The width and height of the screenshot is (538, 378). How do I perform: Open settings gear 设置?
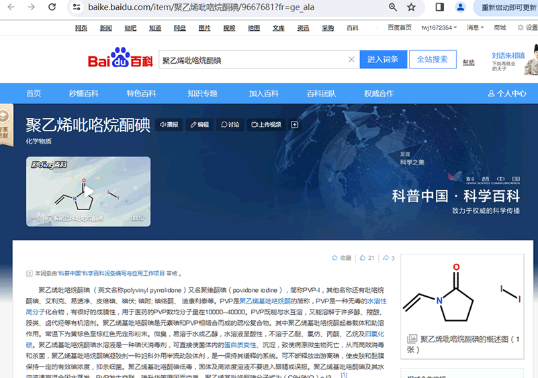[528, 28]
